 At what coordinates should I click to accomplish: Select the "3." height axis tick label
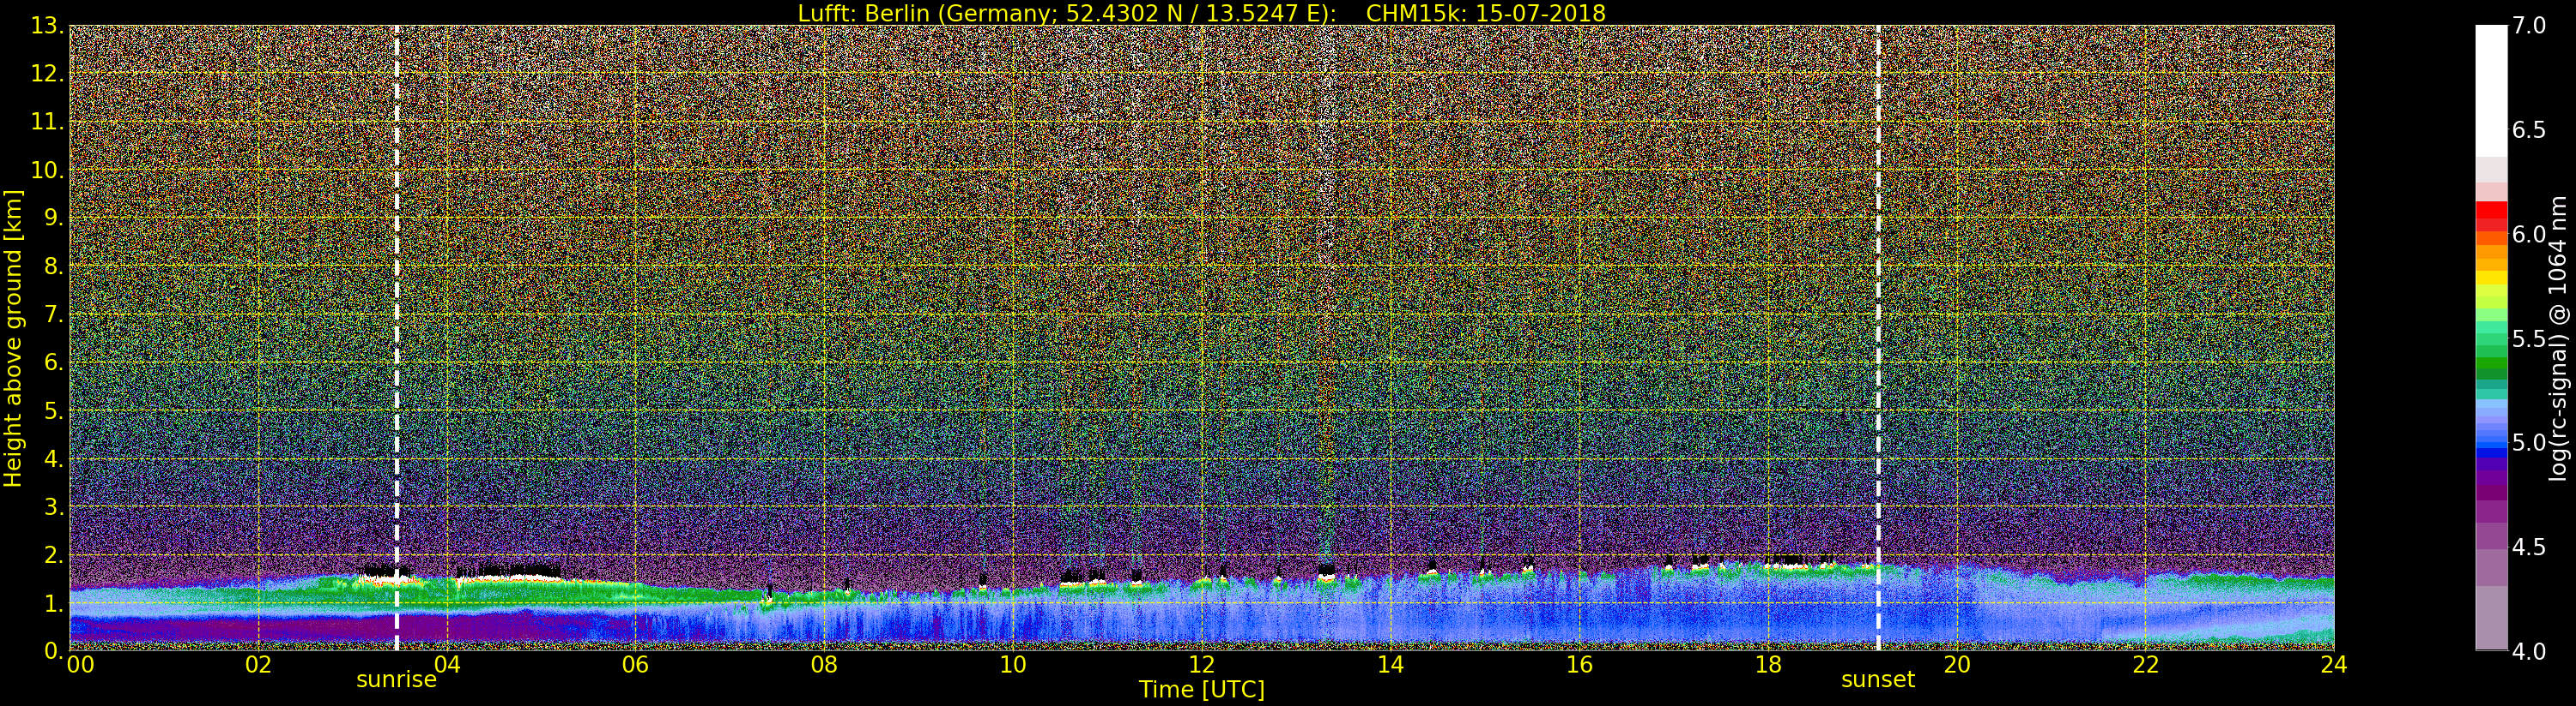[x=53, y=506]
